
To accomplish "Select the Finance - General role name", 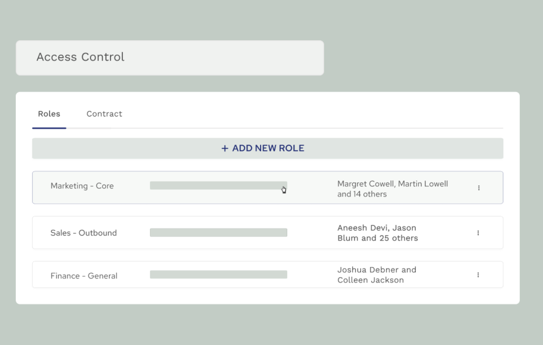I will (x=84, y=276).
